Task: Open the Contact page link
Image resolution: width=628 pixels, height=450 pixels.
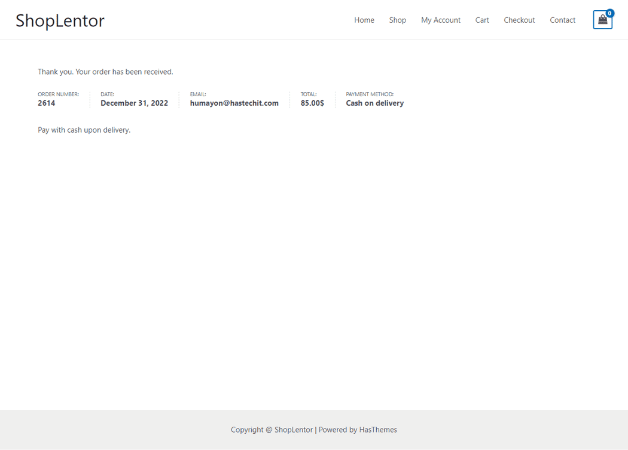Action: click(x=562, y=20)
